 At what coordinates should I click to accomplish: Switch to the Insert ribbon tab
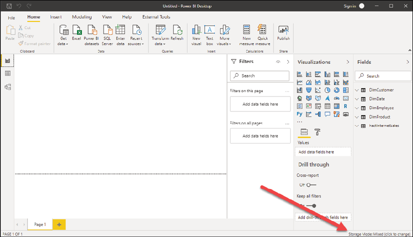[55, 17]
